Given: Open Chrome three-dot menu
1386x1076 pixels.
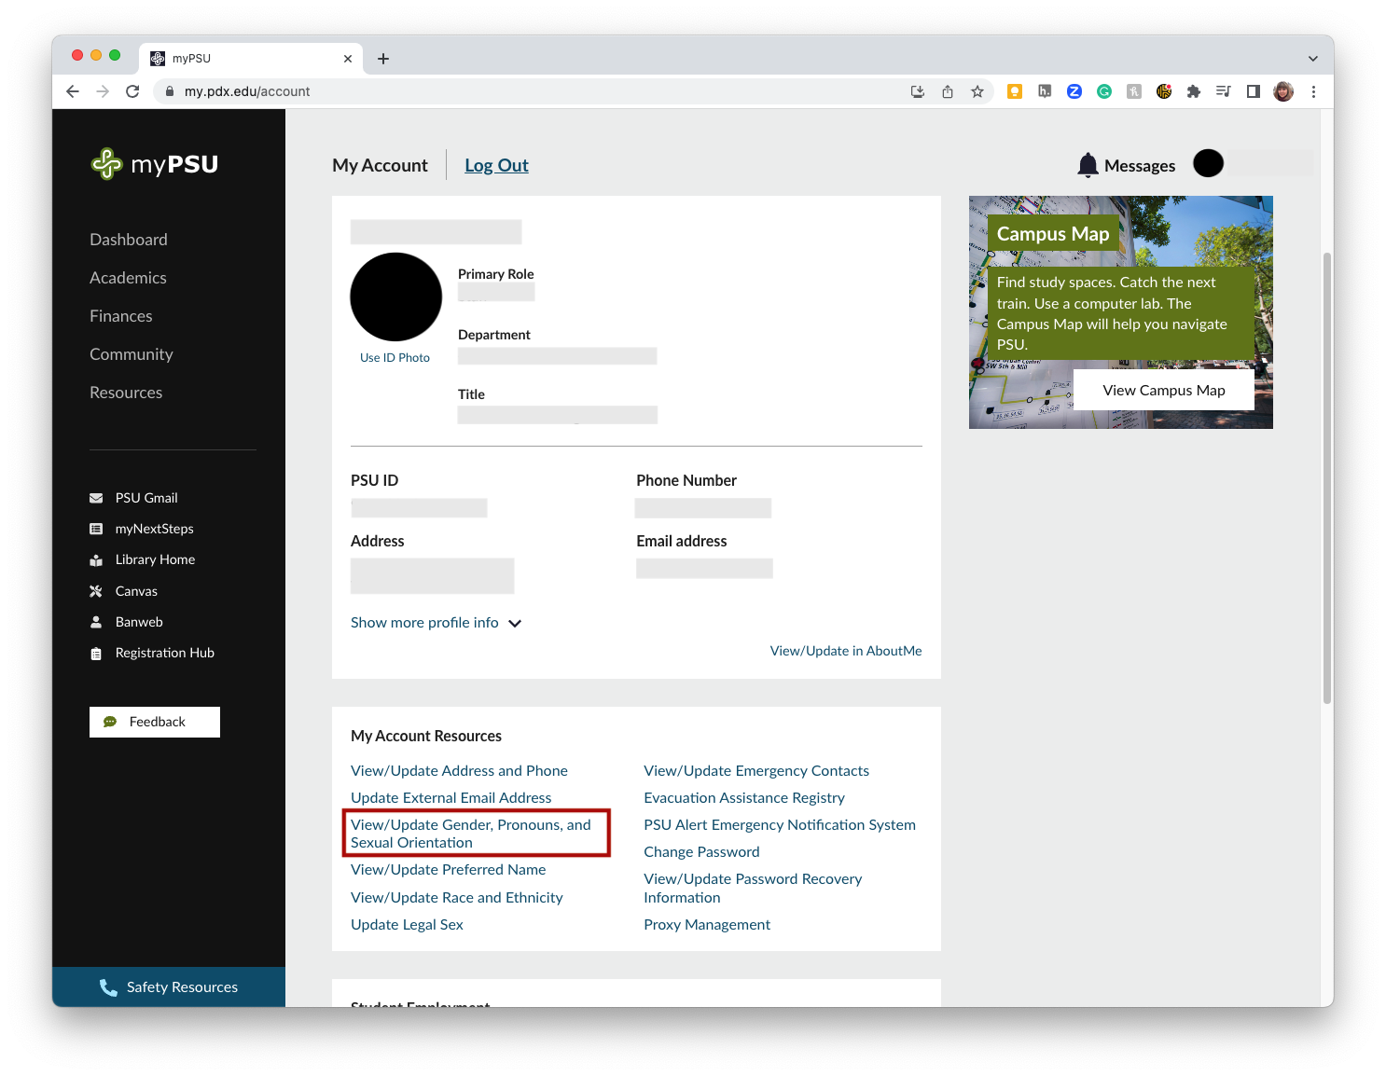Looking at the screenshot, I should click(x=1313, y=91).
